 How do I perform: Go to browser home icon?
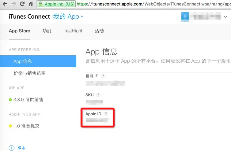click(31, 4)
